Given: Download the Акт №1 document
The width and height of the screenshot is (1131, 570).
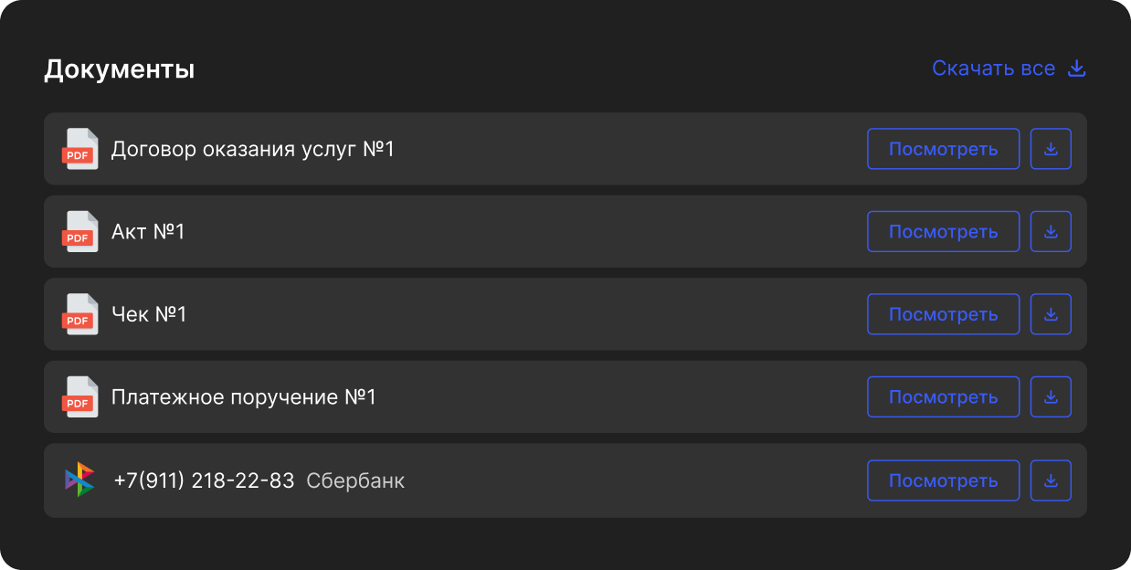Looking at the screenshot, I should point(1051,231).
